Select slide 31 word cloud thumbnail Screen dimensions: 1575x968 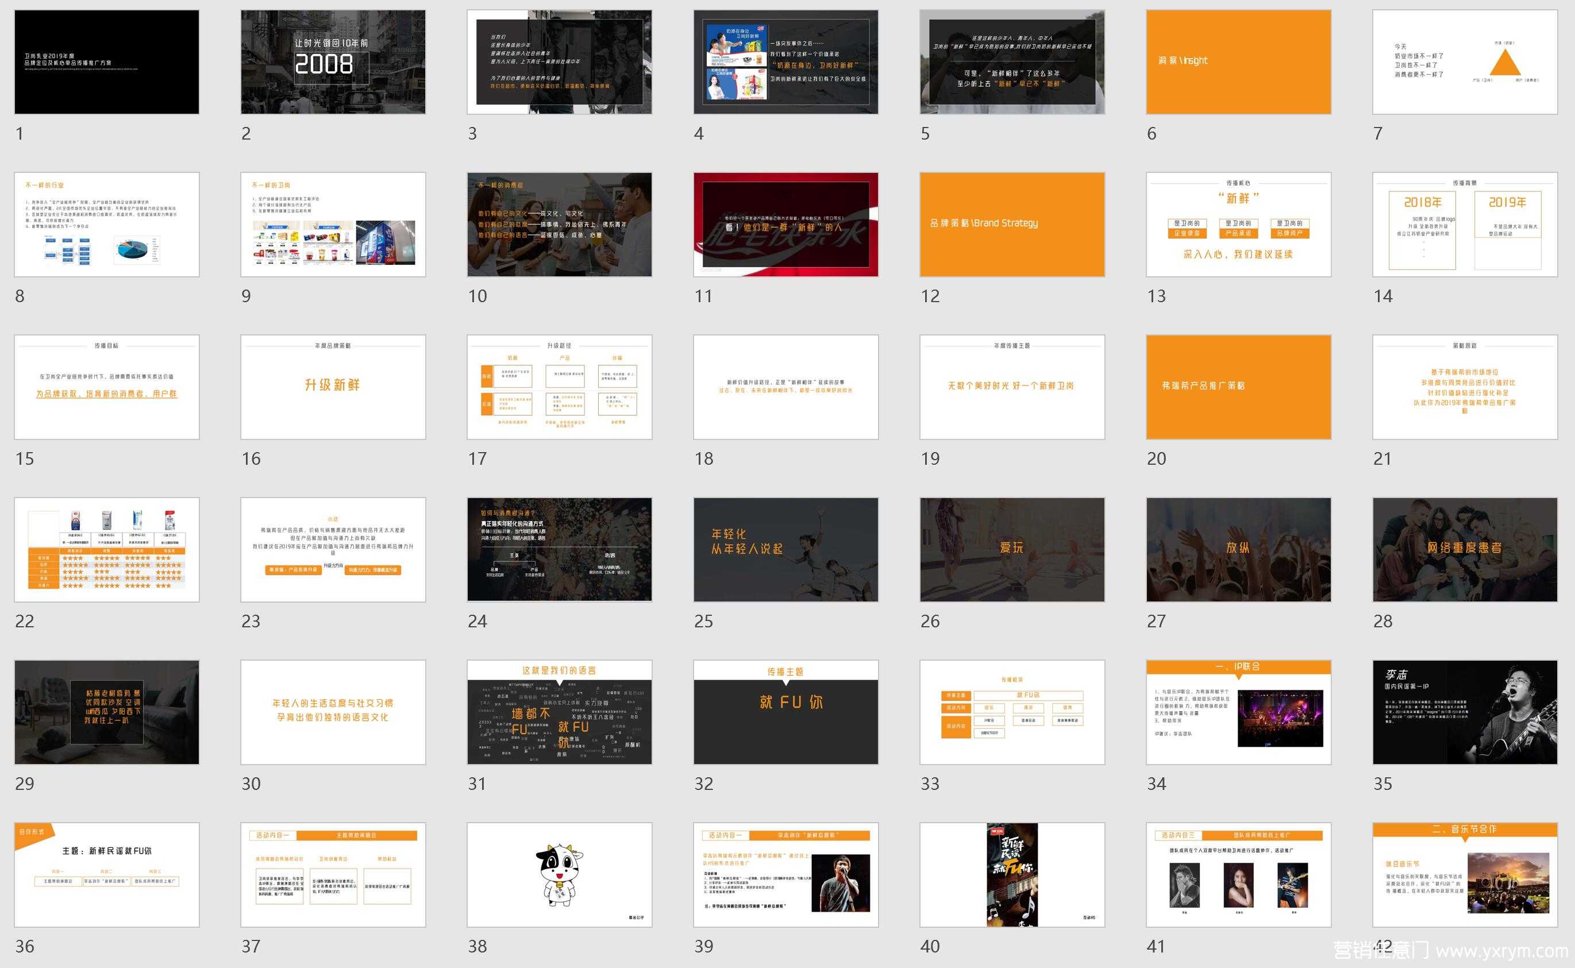click(560, 712)
